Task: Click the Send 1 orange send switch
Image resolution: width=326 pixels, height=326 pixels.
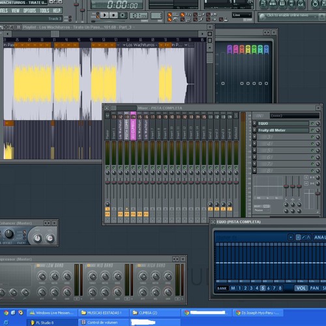Action: click(210, 209)
